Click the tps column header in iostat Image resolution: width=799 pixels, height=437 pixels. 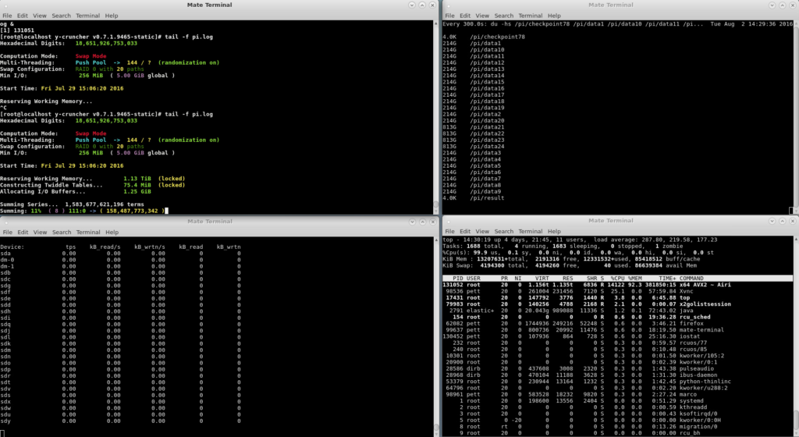[x=70, y=247]
